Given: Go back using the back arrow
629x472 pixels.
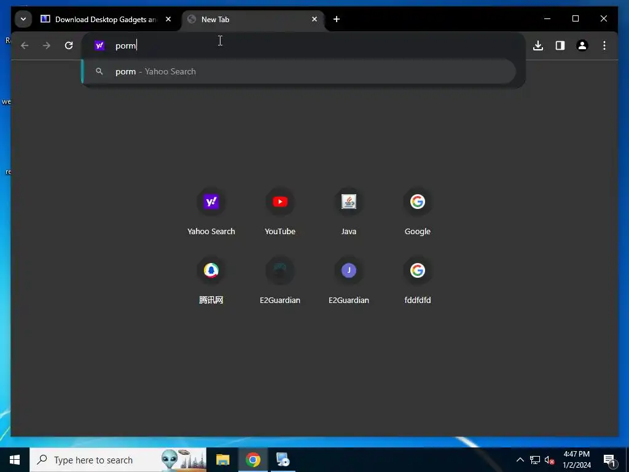Looking at the screenshot, I should (25, 45).
